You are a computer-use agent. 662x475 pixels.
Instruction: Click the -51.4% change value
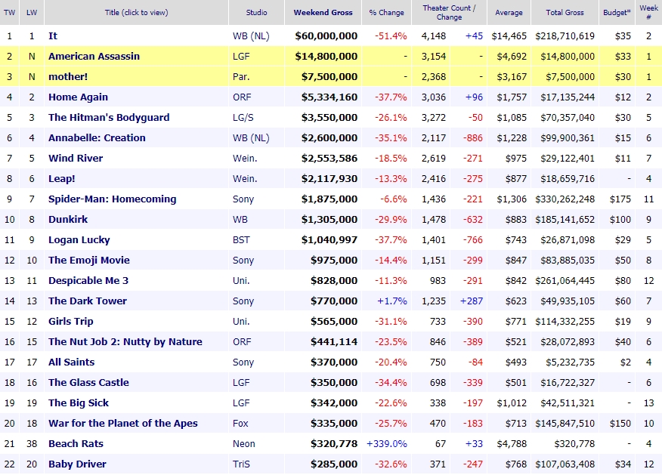[391, 36]
